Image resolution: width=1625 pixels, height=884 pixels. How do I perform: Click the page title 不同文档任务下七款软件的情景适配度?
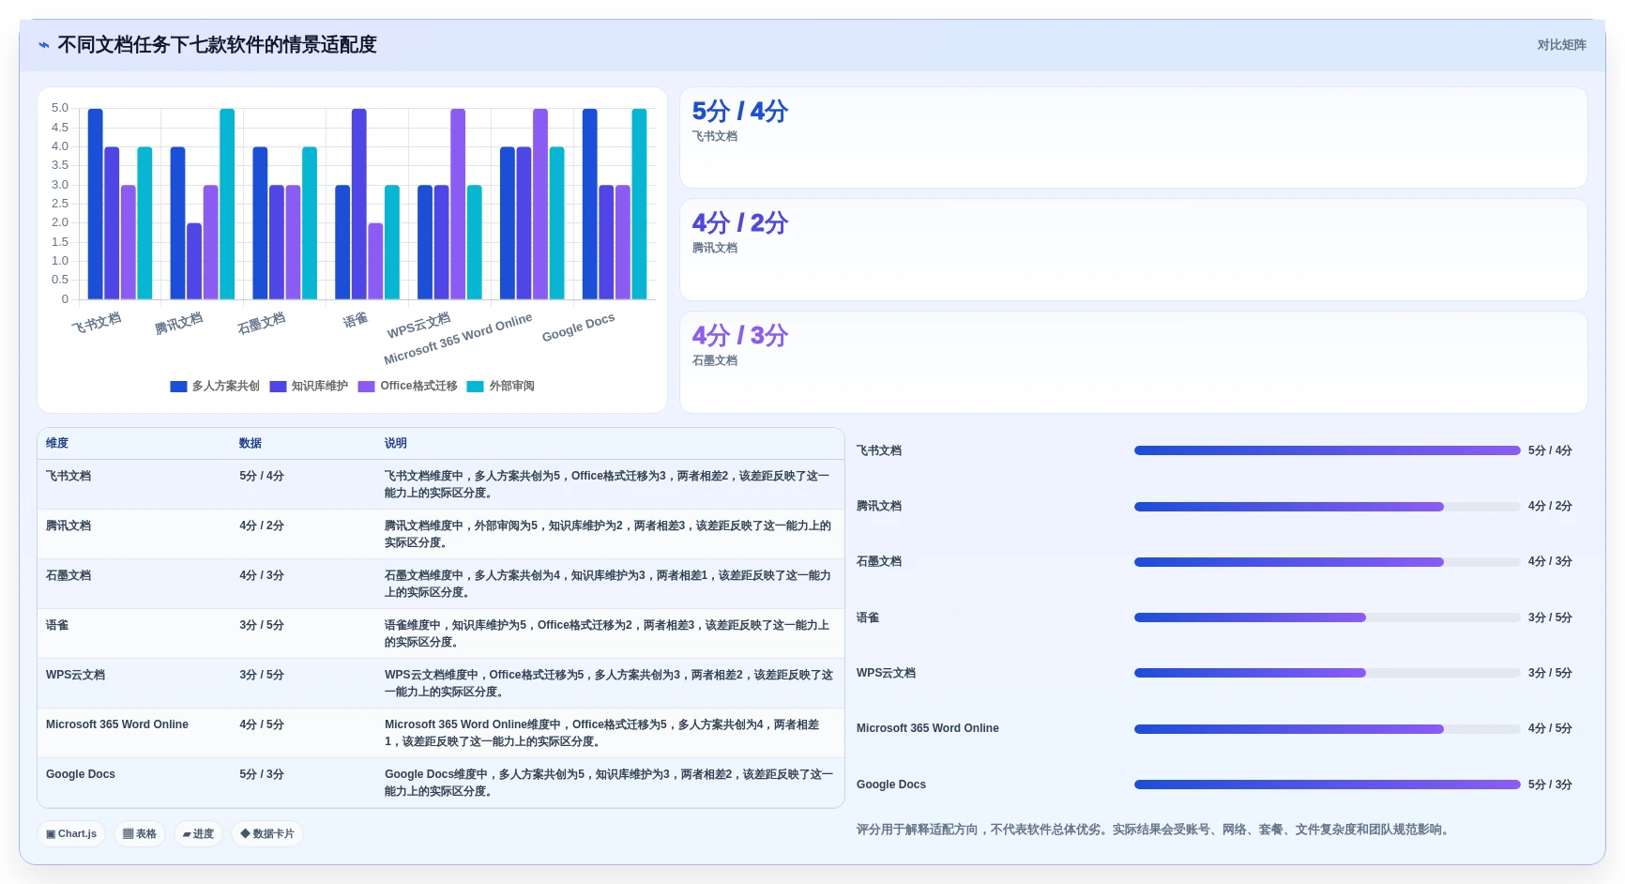217,45
